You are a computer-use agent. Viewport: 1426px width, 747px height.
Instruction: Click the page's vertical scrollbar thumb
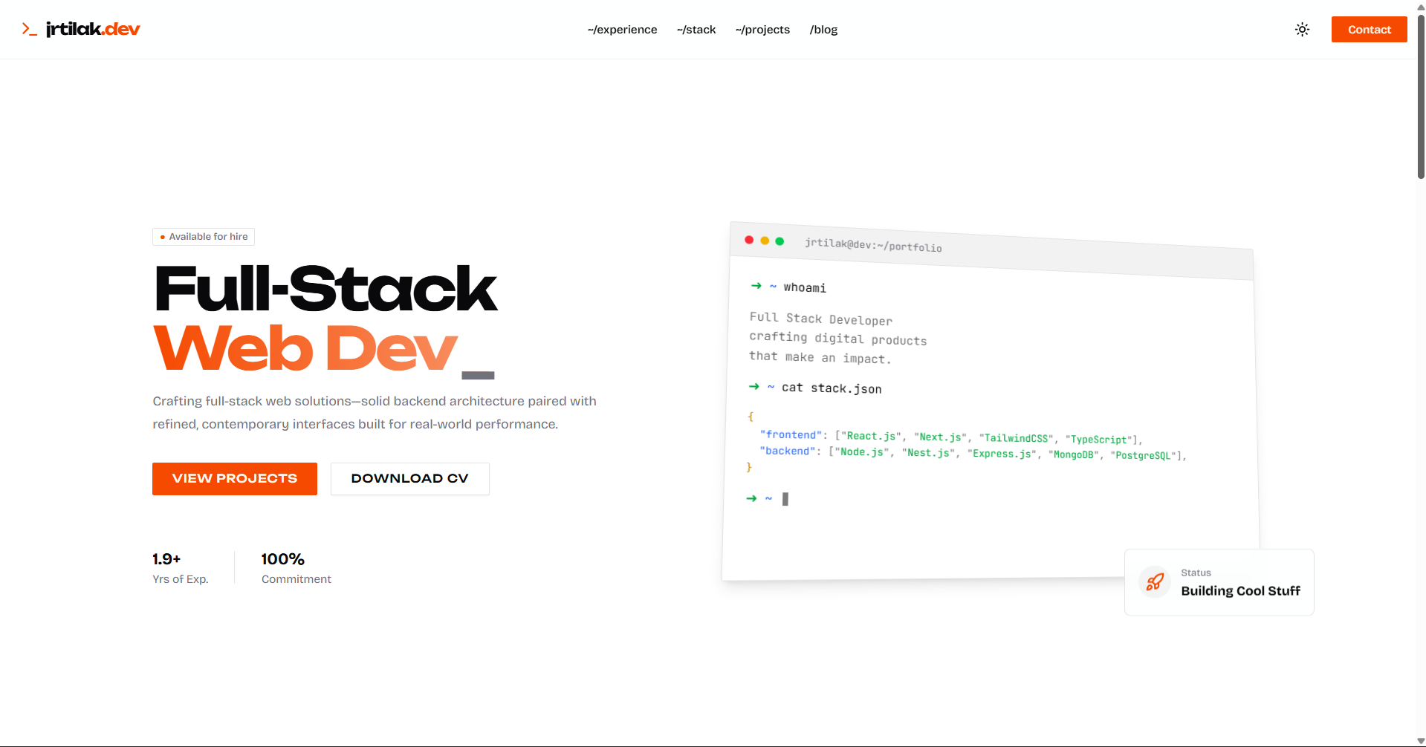(1421, 97)
